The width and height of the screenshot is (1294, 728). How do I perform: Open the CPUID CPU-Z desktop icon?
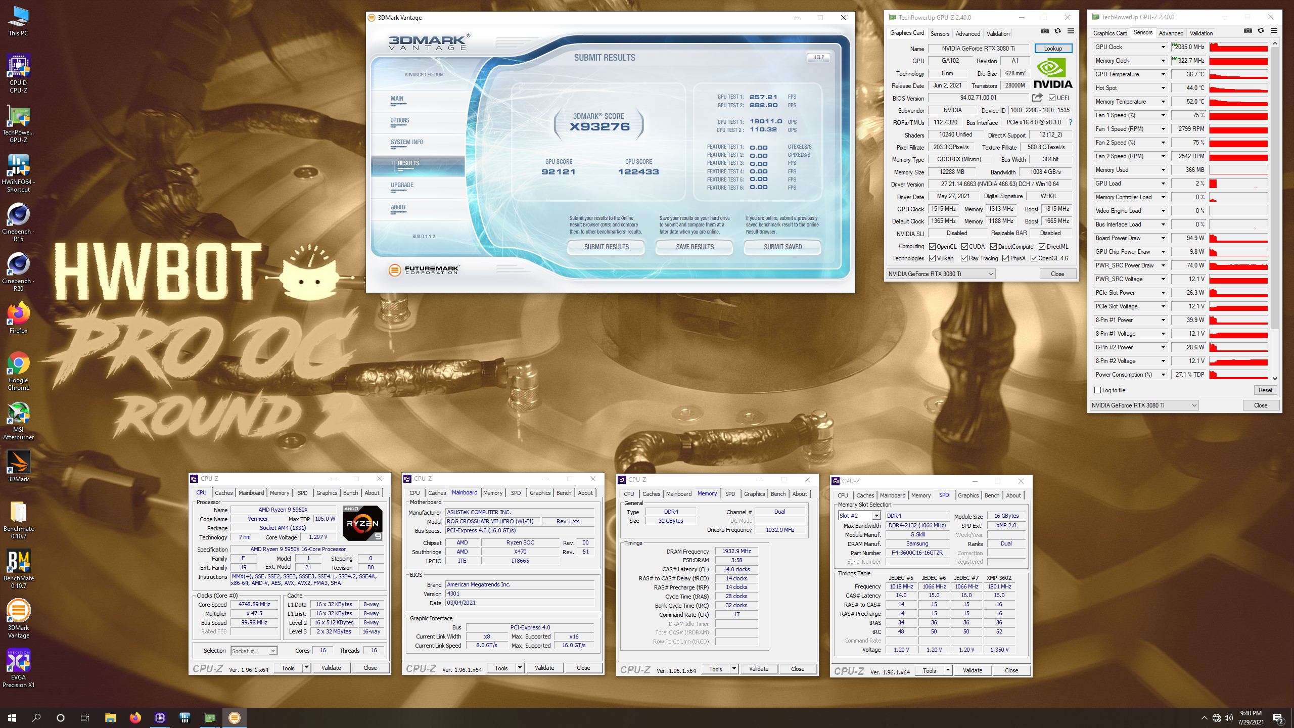18,73
